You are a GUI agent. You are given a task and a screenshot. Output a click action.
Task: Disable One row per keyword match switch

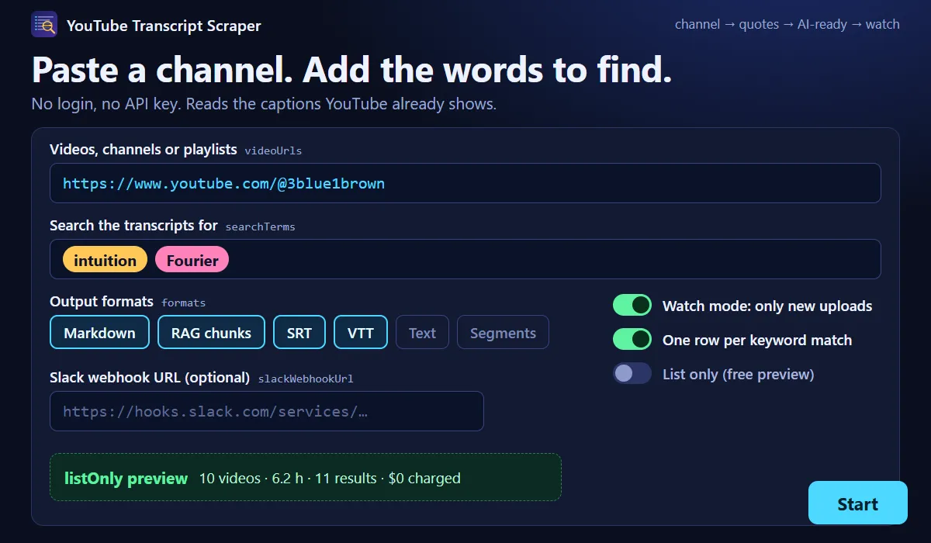coord(632,340)
